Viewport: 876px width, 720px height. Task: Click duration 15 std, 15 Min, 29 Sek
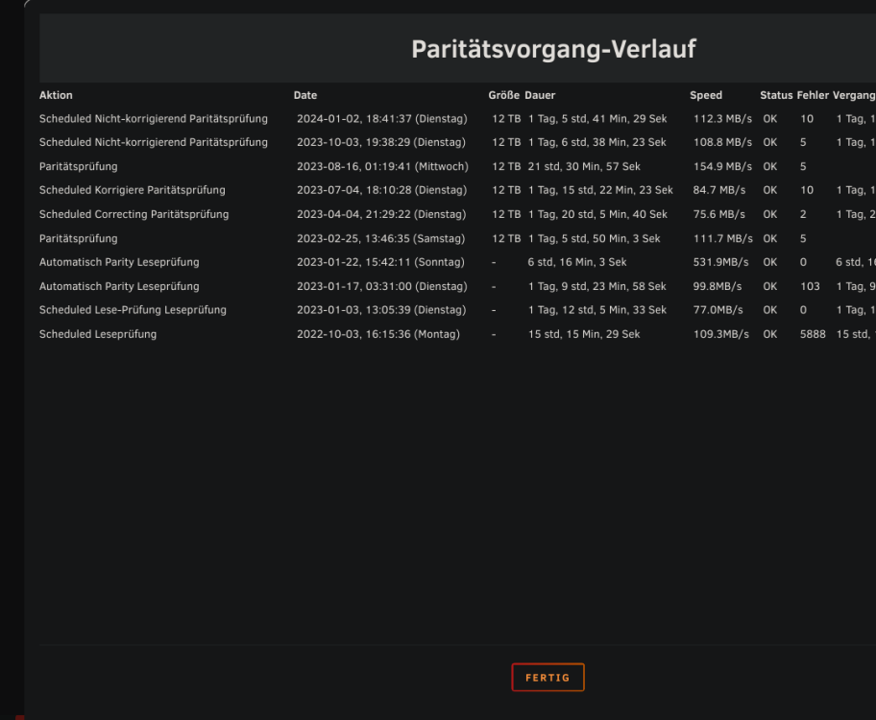[x=584, y=334]
